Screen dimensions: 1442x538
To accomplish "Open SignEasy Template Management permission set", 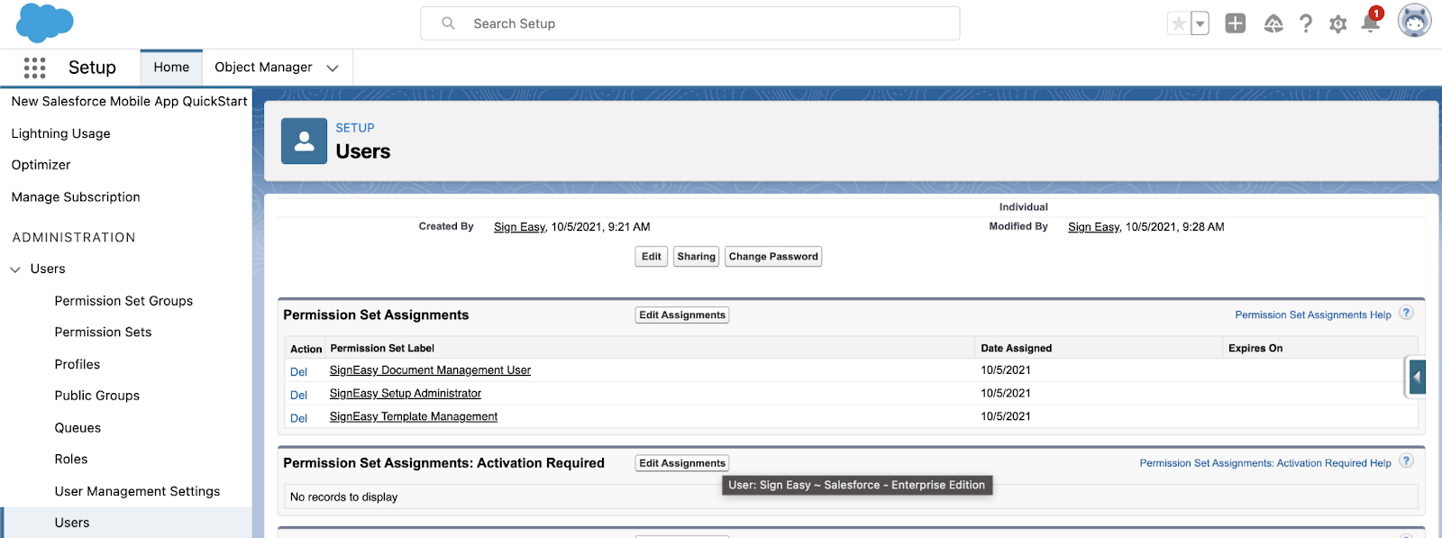I will pyautogui.click(x=414, y=417).
